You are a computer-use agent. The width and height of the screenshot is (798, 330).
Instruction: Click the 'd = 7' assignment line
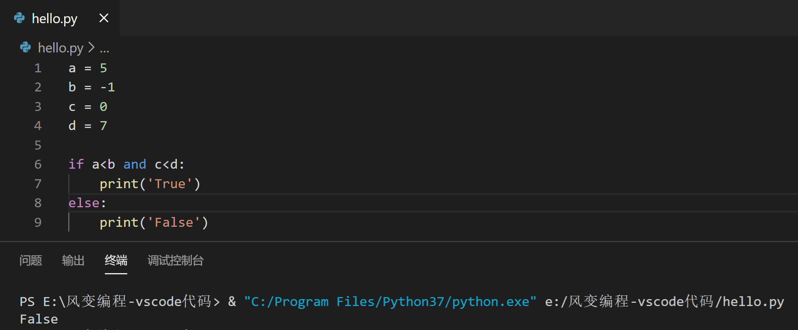click(87, 126)
